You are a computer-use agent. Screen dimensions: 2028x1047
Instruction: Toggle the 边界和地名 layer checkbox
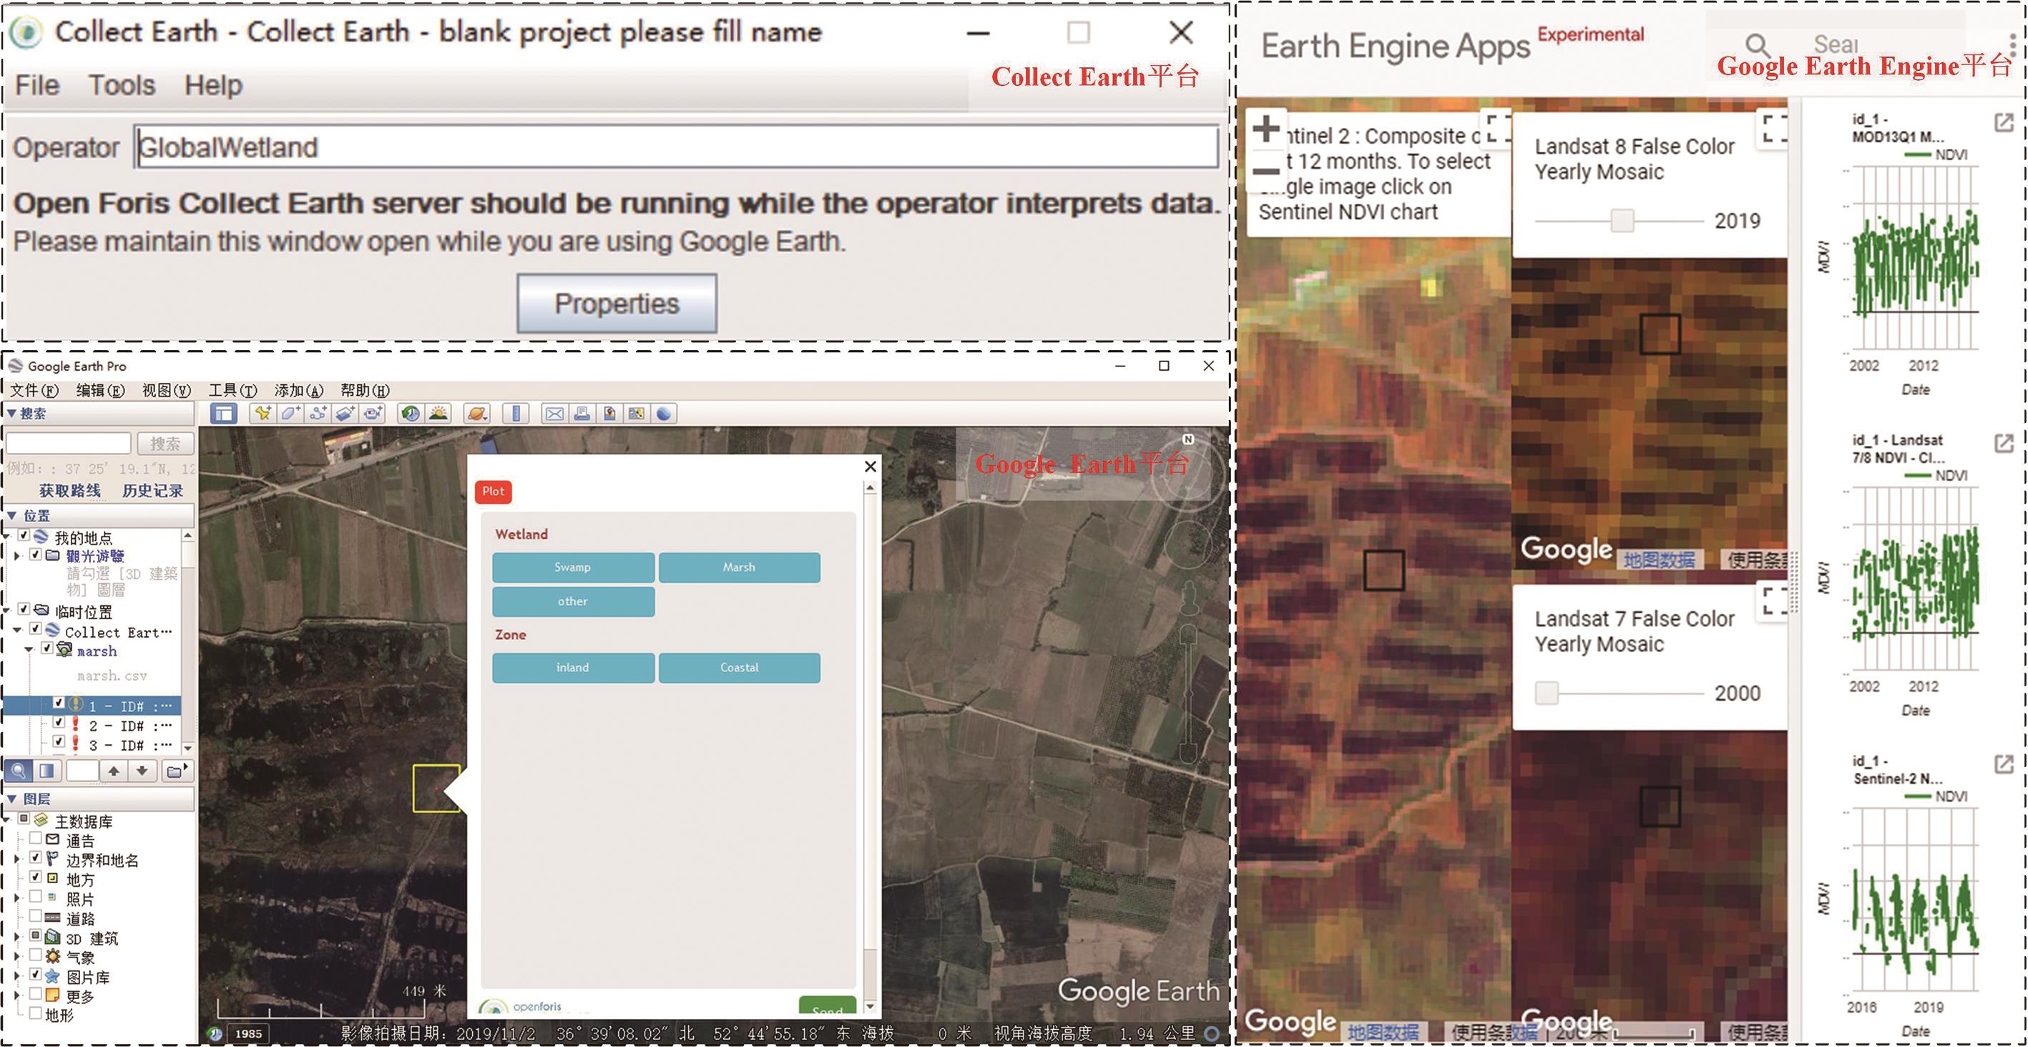pyautogui.click(x=36, y=857)
